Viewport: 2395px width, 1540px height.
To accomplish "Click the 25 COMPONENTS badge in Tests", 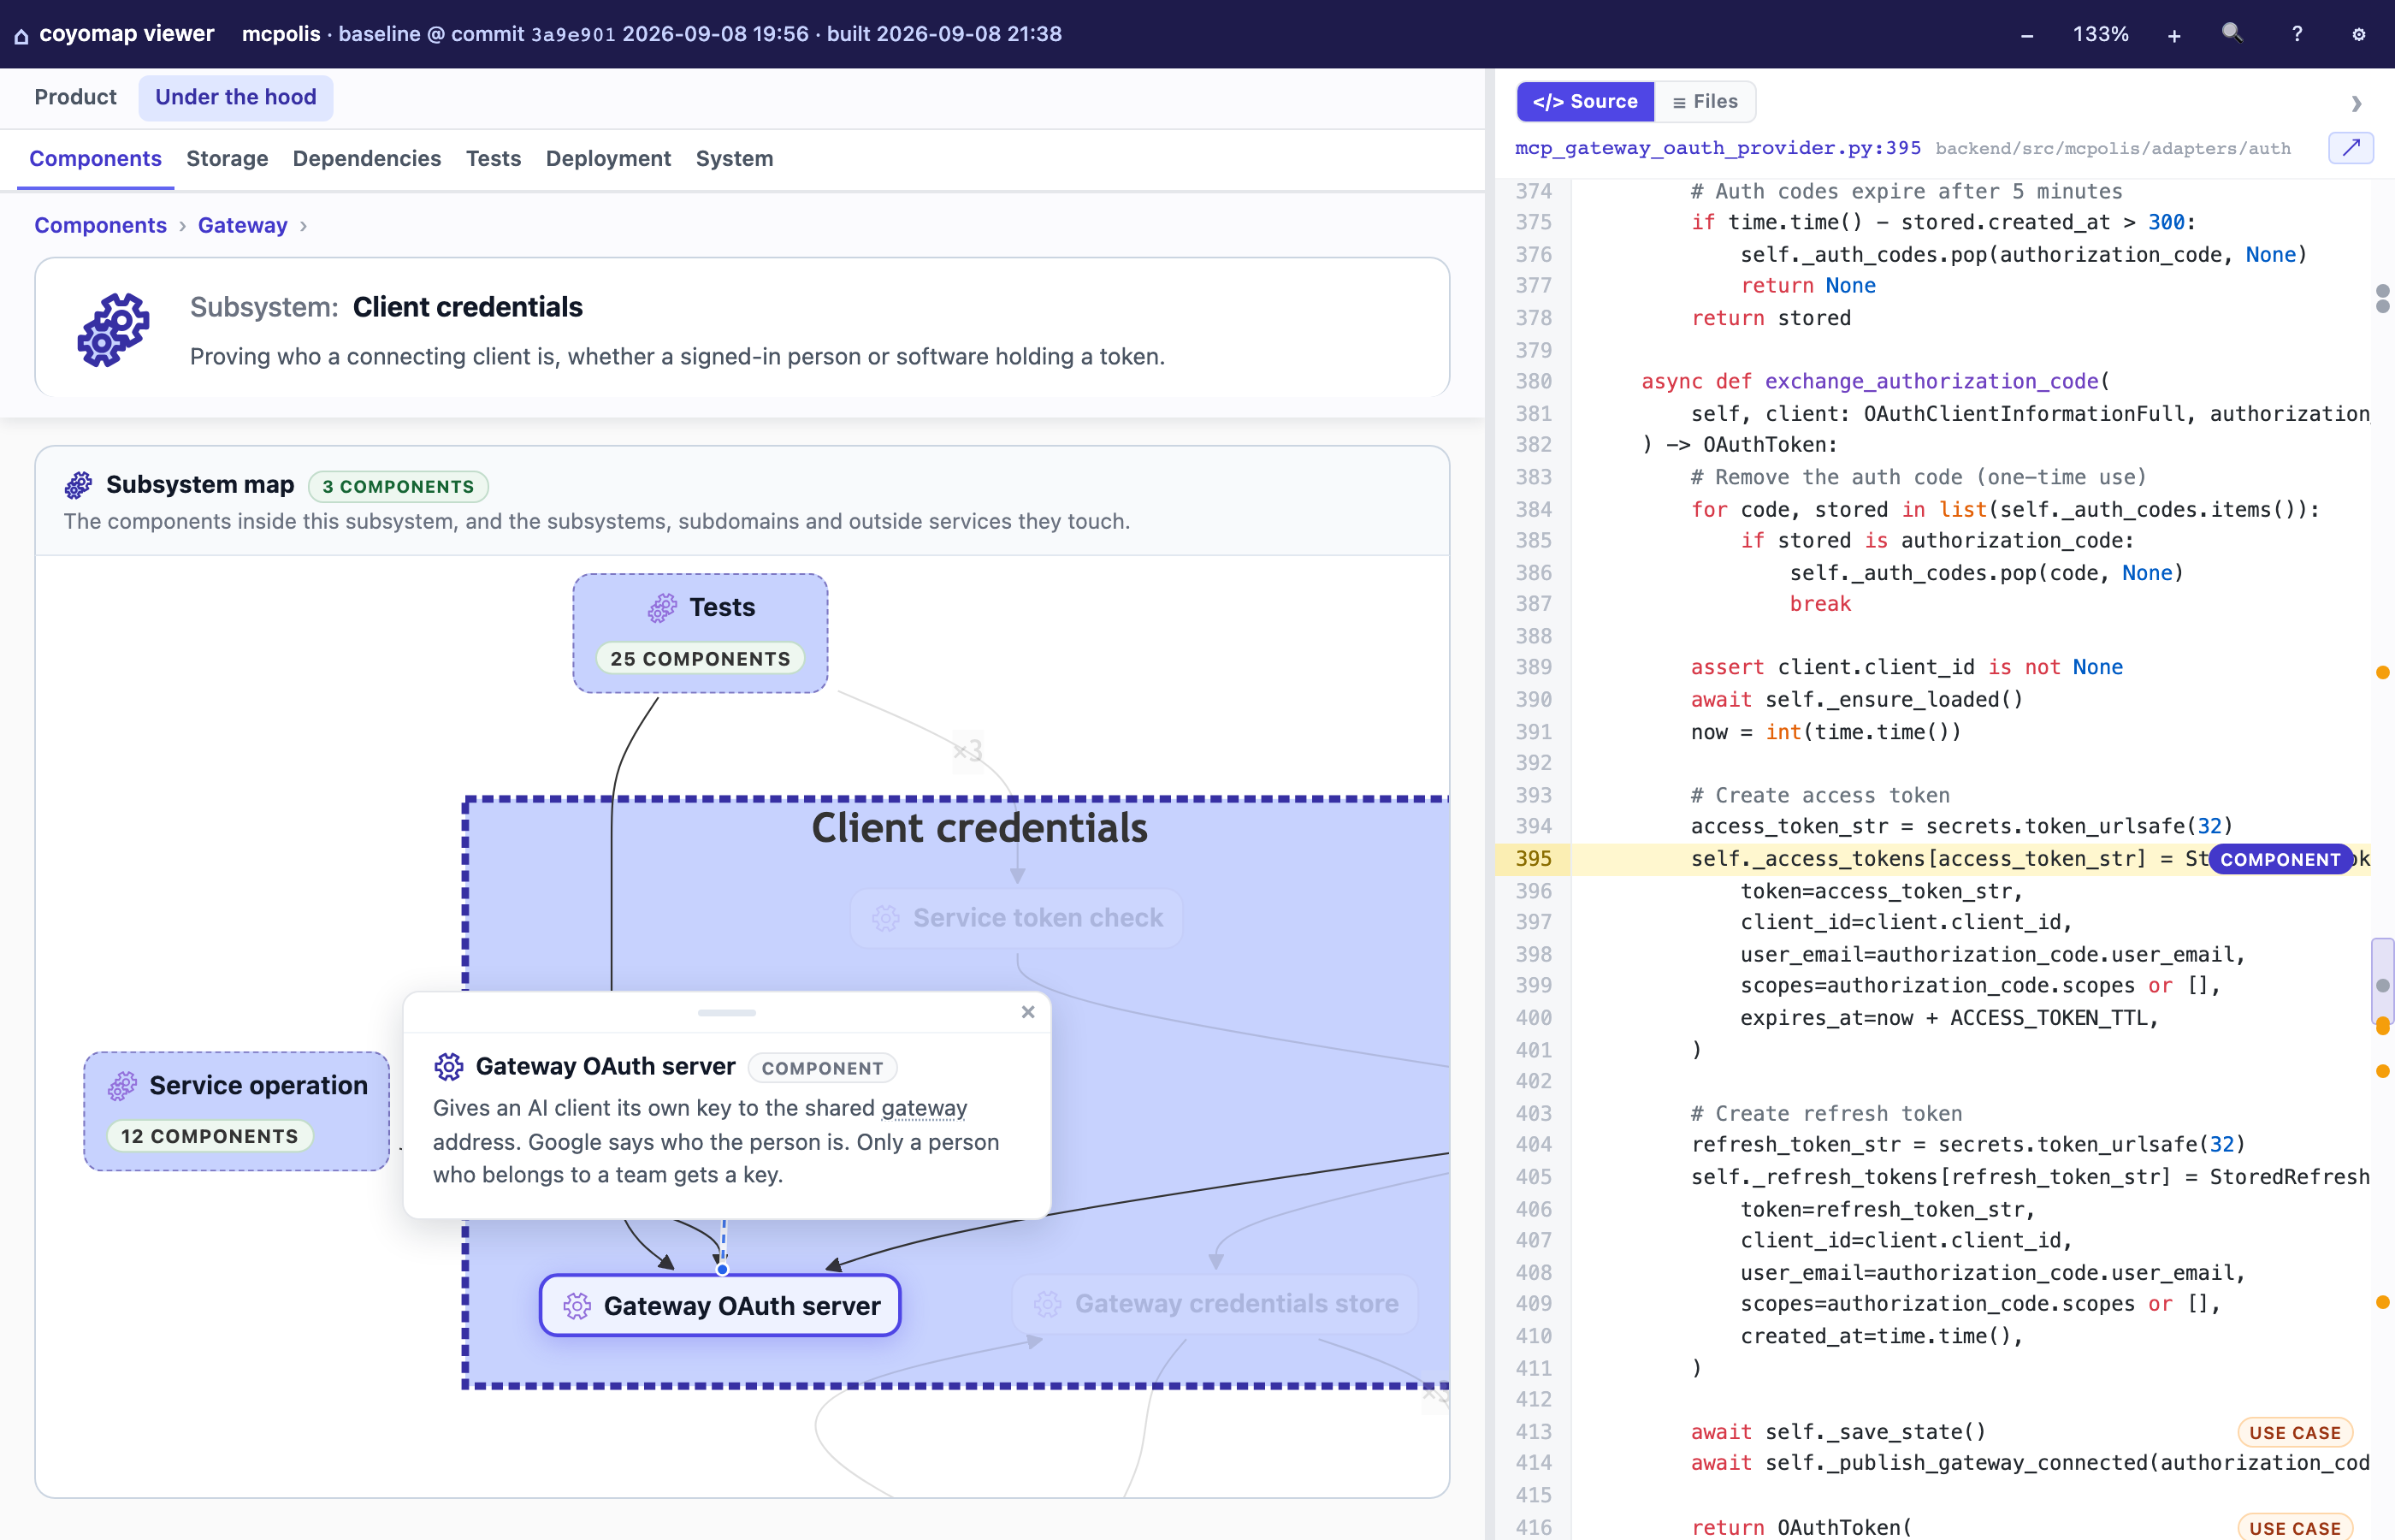I will [700, 658].
